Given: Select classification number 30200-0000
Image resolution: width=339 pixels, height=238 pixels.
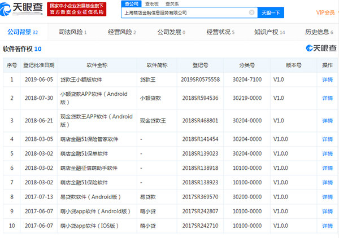Looking at the screenshot, I should 247,197.
